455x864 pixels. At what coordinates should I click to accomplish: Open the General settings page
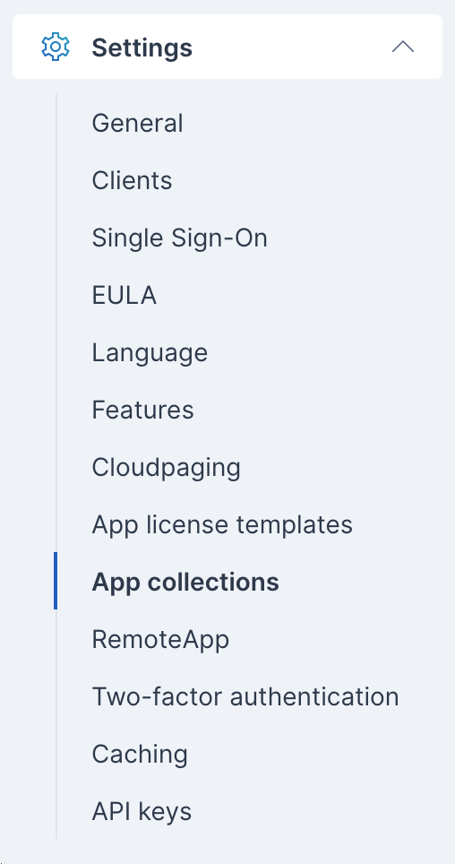pyautogui.click(x=137, y=123)
